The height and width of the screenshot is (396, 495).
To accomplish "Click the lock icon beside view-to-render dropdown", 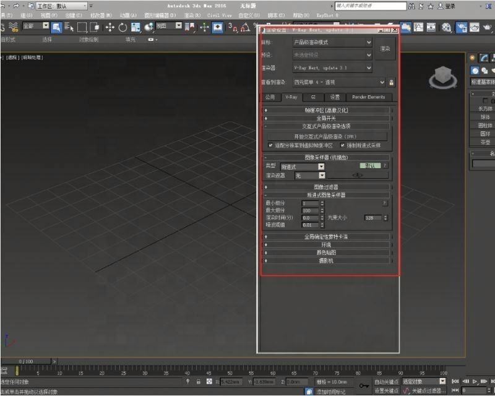I will coord(391,82).
